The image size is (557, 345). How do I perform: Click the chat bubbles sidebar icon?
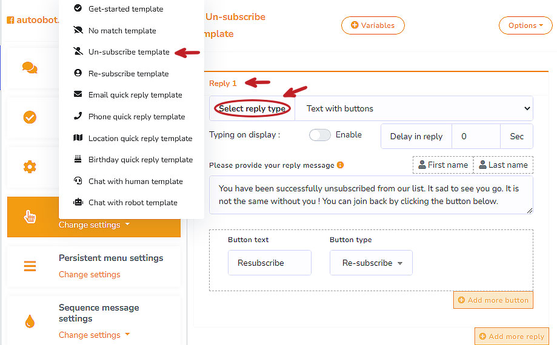click(30, 67)
